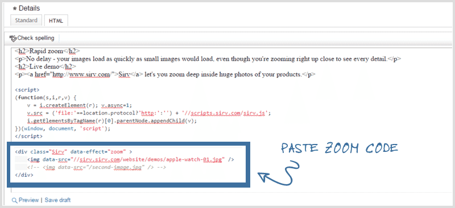
Task: Click the apple-watch-01.jpg image source line
Action: 131,159
